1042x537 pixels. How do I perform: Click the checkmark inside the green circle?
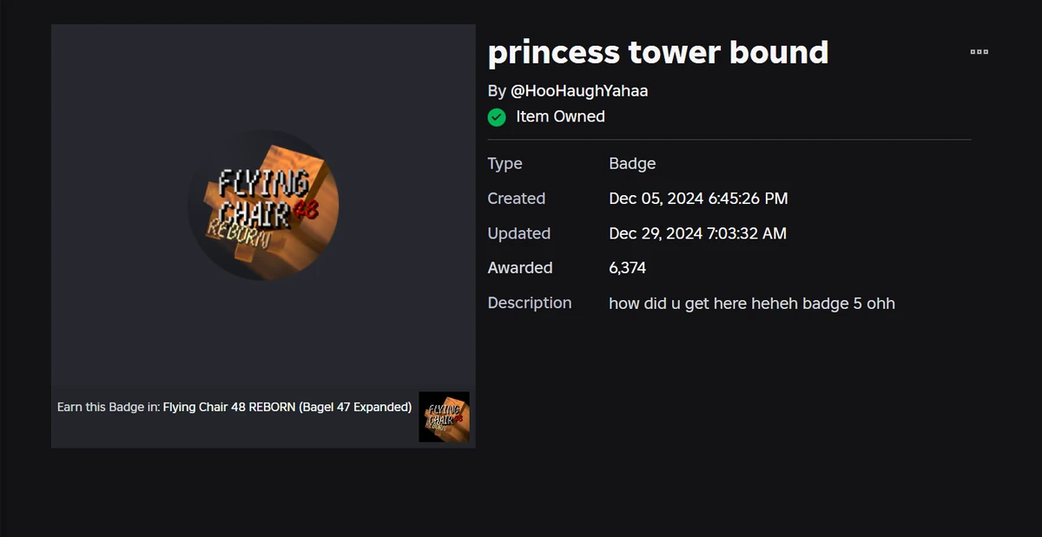pyautogui.click(x=497, y=116)
